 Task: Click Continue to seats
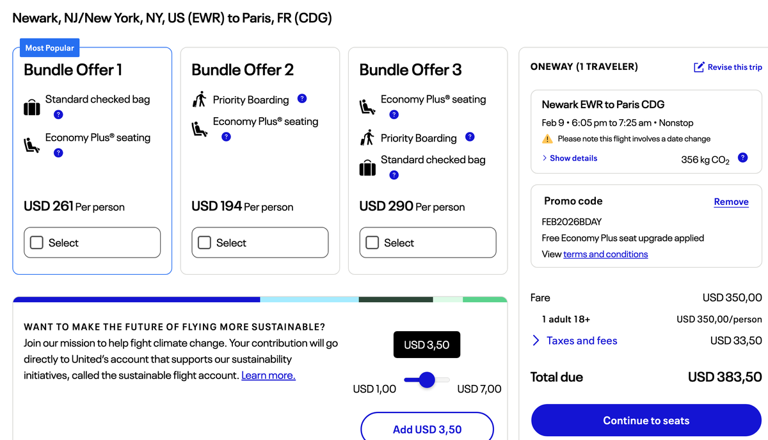click(x=646, y=420)
